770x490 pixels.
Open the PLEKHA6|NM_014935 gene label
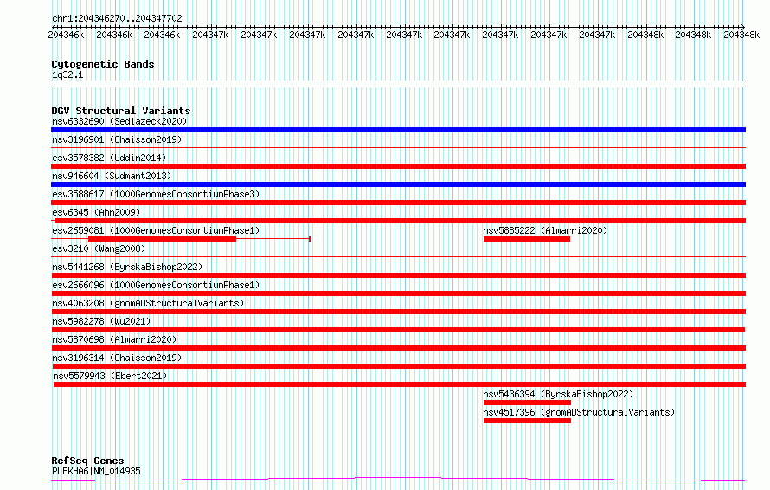click(96, 471)
